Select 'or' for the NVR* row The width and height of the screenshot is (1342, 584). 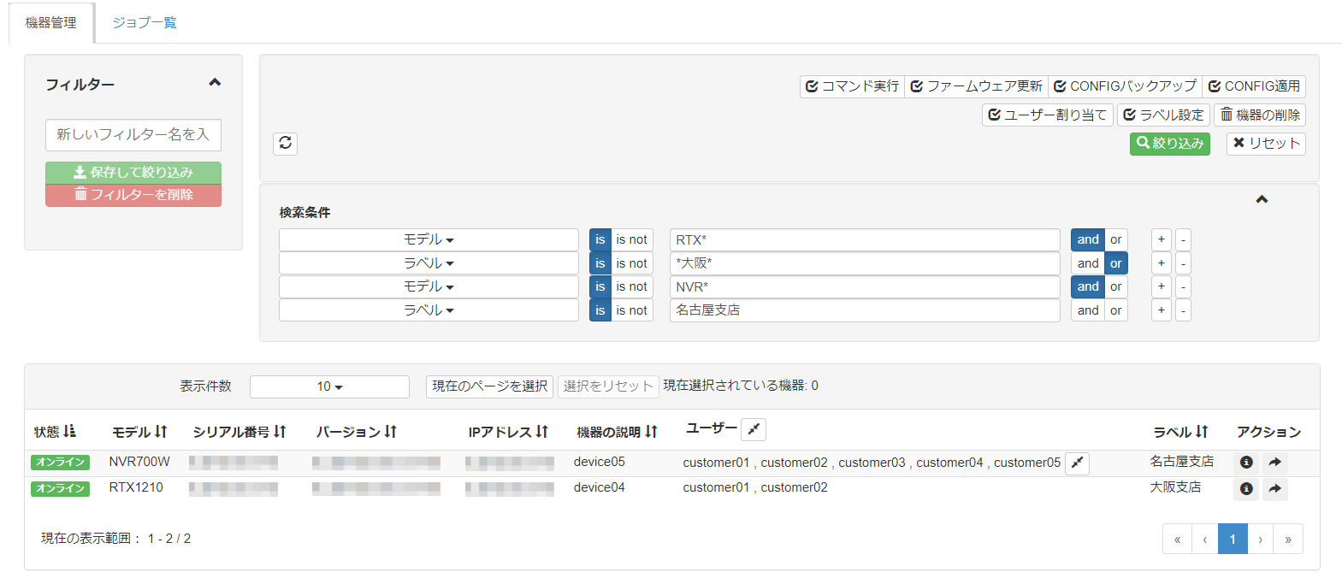[1115, 286]
